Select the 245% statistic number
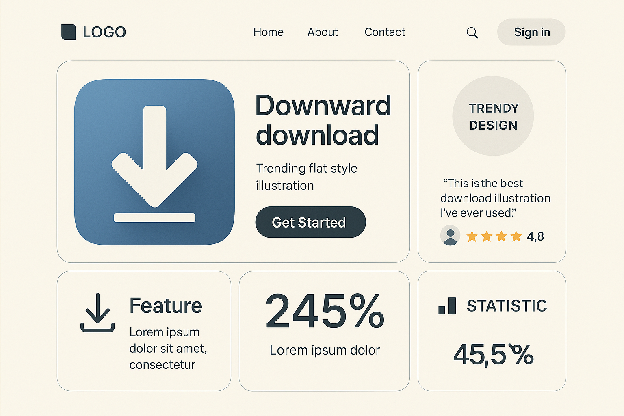The height and width of the screenshot is (416, 624). 324,311
